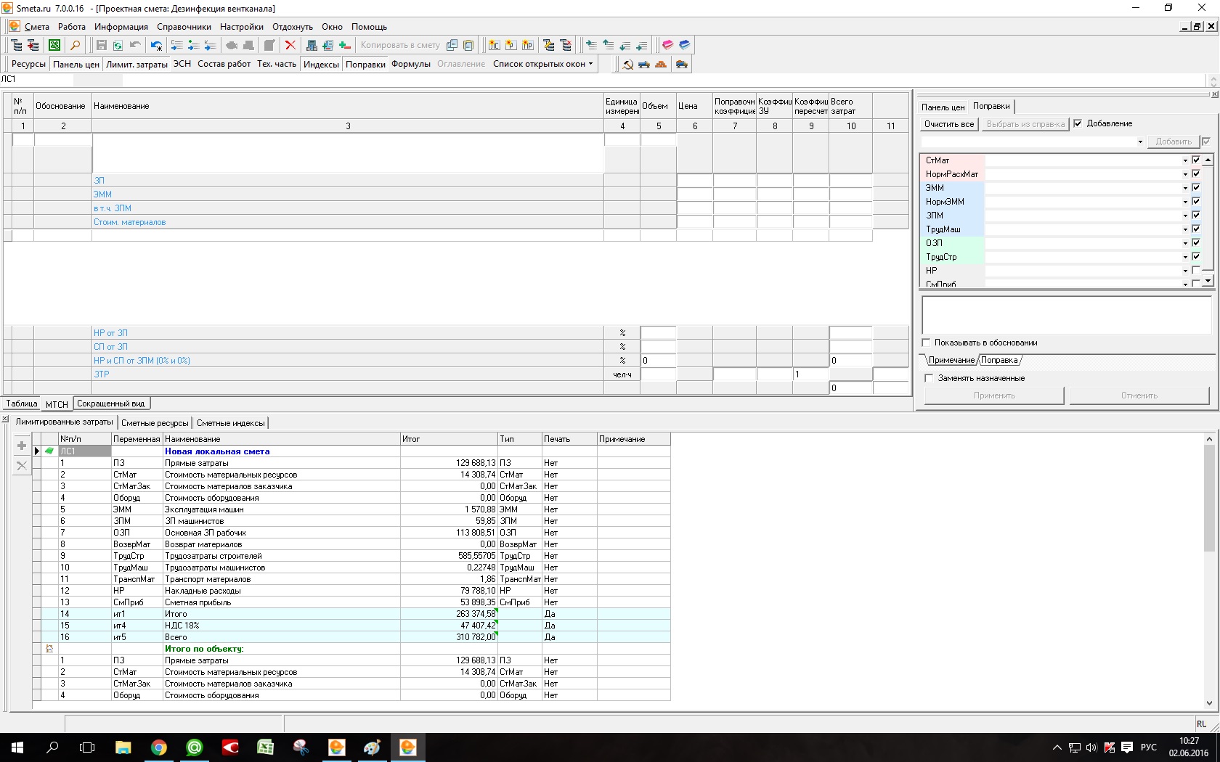Click the hammer and sickle icon
The image size is (1220, 762).
628,65
